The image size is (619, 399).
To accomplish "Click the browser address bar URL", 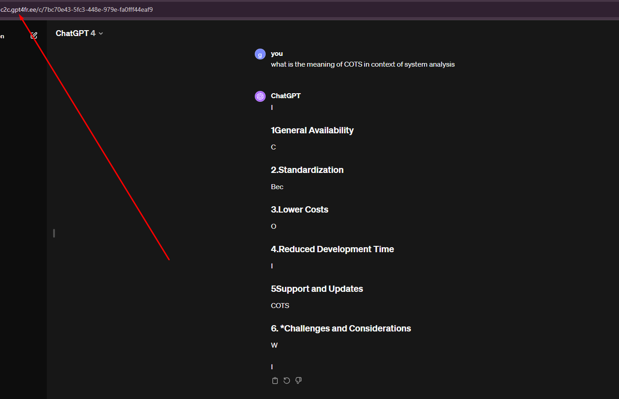I will coord(77,9).
